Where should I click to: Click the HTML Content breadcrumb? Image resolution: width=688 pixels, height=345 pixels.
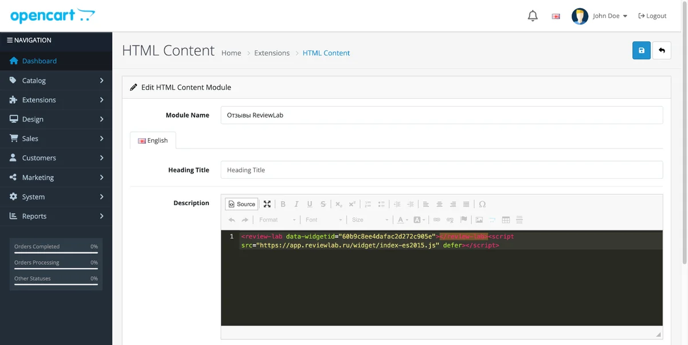[326, 53]
